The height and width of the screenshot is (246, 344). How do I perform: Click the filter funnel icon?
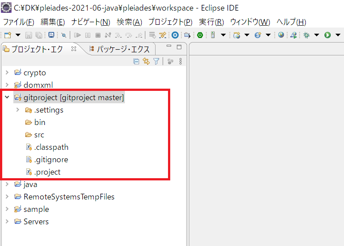point(156,62)
